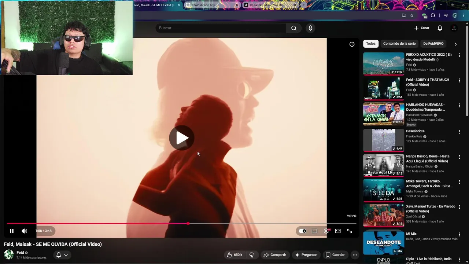Open Feid channel avatar
The width and height of the screenshot is (469, 264).
9,255
